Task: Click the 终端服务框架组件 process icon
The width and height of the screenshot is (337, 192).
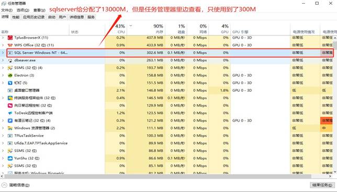Action: click(x=10, y=98)
